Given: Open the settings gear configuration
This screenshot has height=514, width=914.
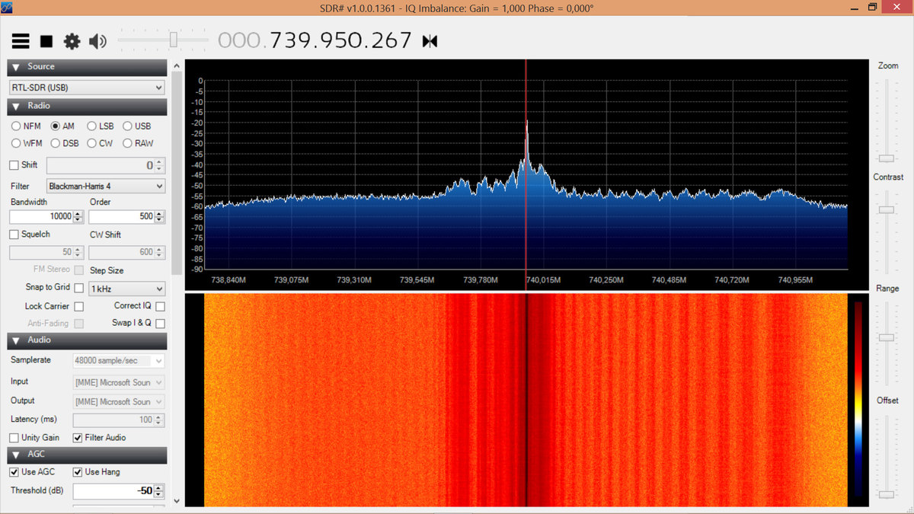Looking at the screenshot, I should (x=72, y=41).
